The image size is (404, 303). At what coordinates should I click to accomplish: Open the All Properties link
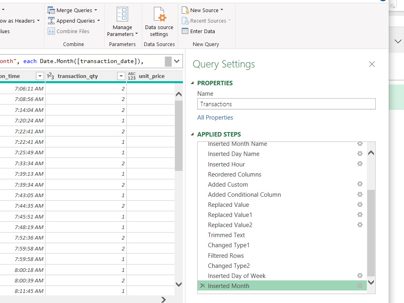click(x=215, y=118)
